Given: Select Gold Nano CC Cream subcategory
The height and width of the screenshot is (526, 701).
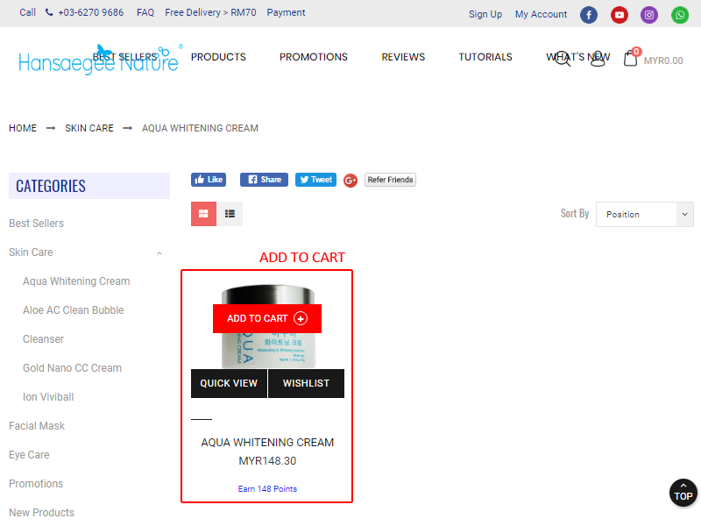Looking at the screenshot, I should (x=73, y=368).
